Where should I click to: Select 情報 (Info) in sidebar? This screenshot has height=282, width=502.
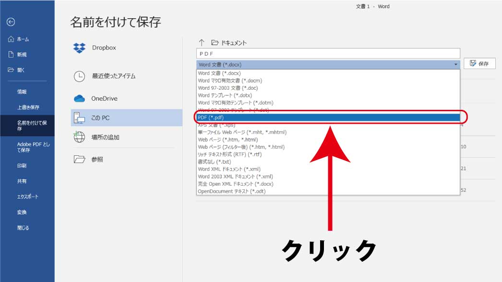pyautogui.click(x=22, y=92)
